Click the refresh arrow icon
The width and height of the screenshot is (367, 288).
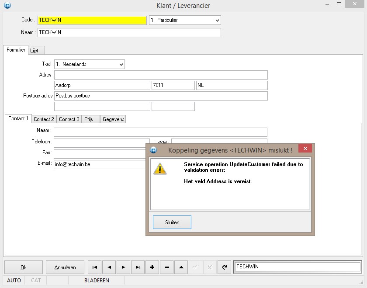click(x=224, y=267)
